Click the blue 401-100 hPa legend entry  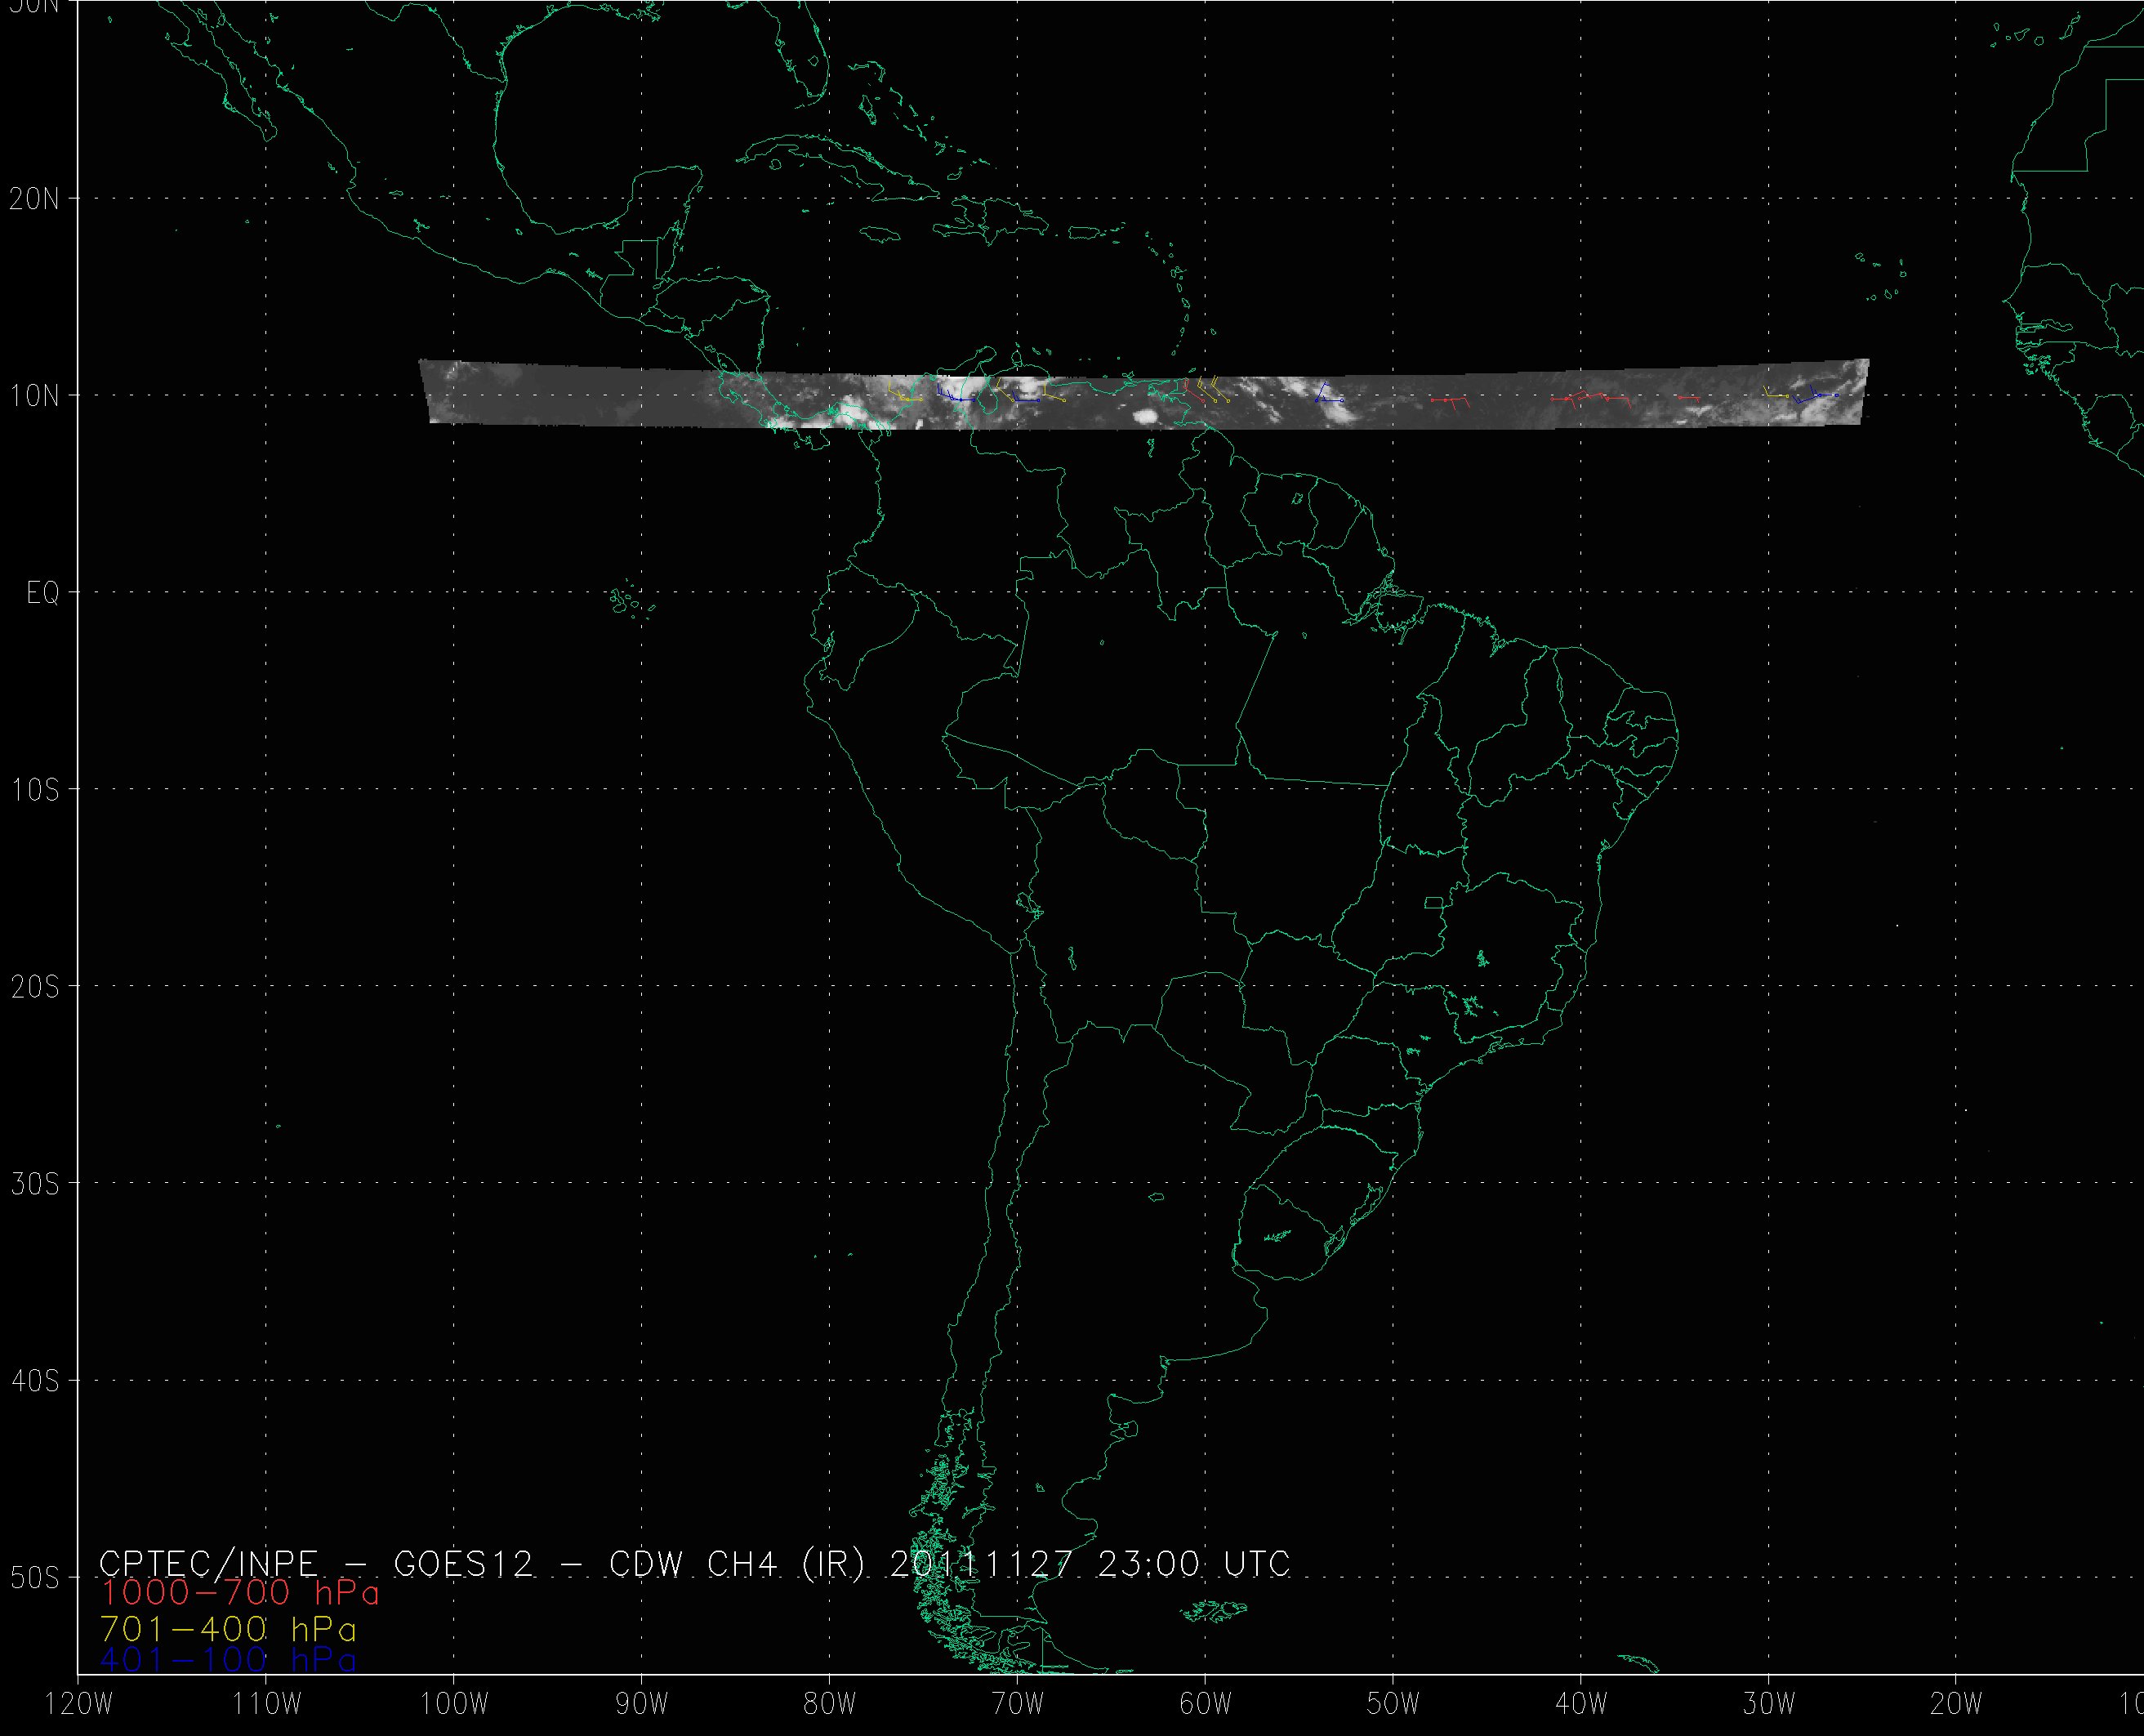click(228, 1660)
